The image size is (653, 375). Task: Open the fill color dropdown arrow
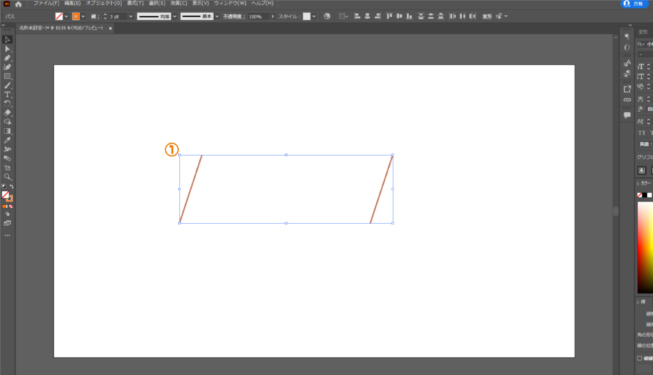click(x=66, y=16)
